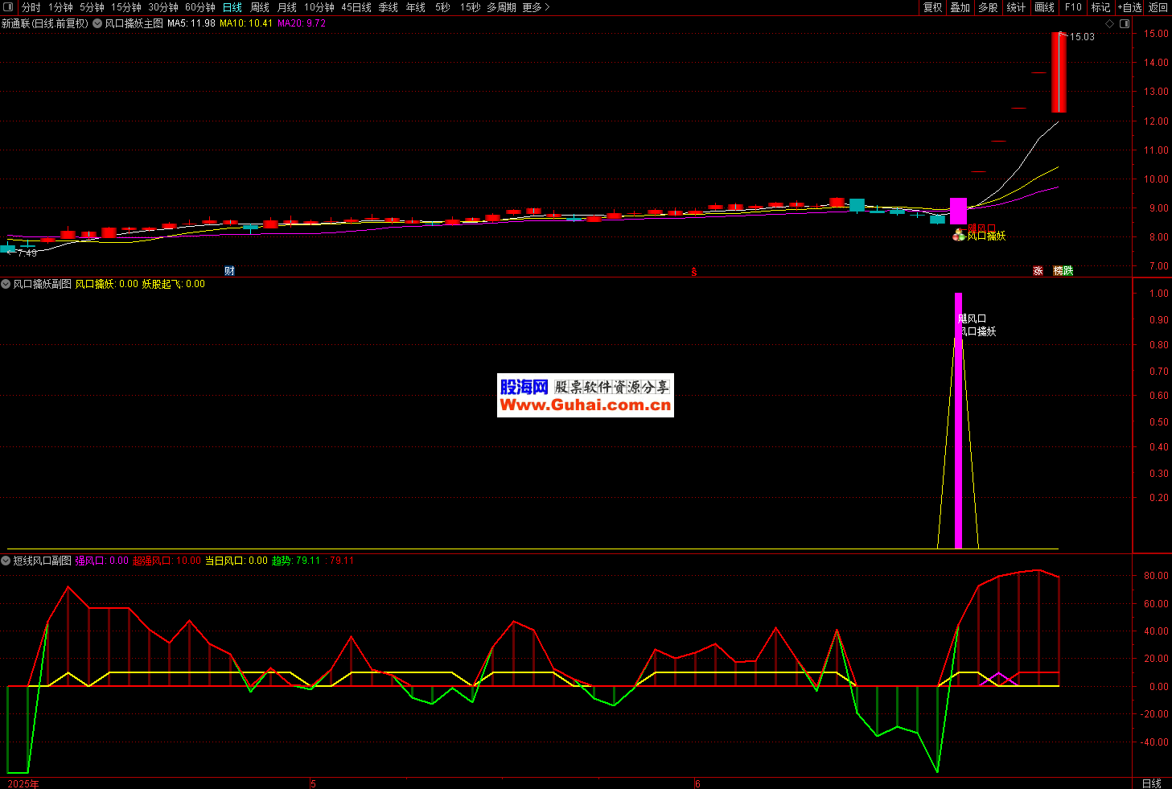Switch to 30分钟 period
The width and height of the screenshot is (1172, 789).
[x=163, y=7]
